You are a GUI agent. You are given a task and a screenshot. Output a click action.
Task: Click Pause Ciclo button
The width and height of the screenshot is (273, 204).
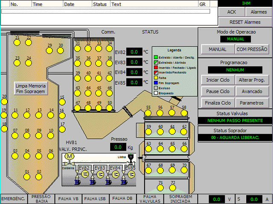click(218, 92)
